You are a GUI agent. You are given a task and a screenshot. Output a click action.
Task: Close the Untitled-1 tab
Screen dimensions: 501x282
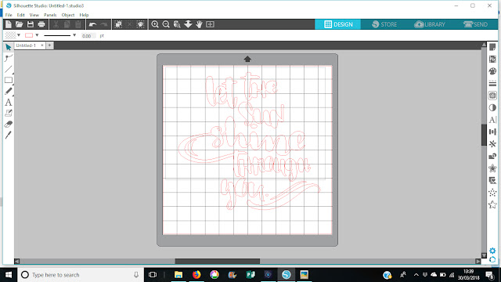click(x=41, y=45)
